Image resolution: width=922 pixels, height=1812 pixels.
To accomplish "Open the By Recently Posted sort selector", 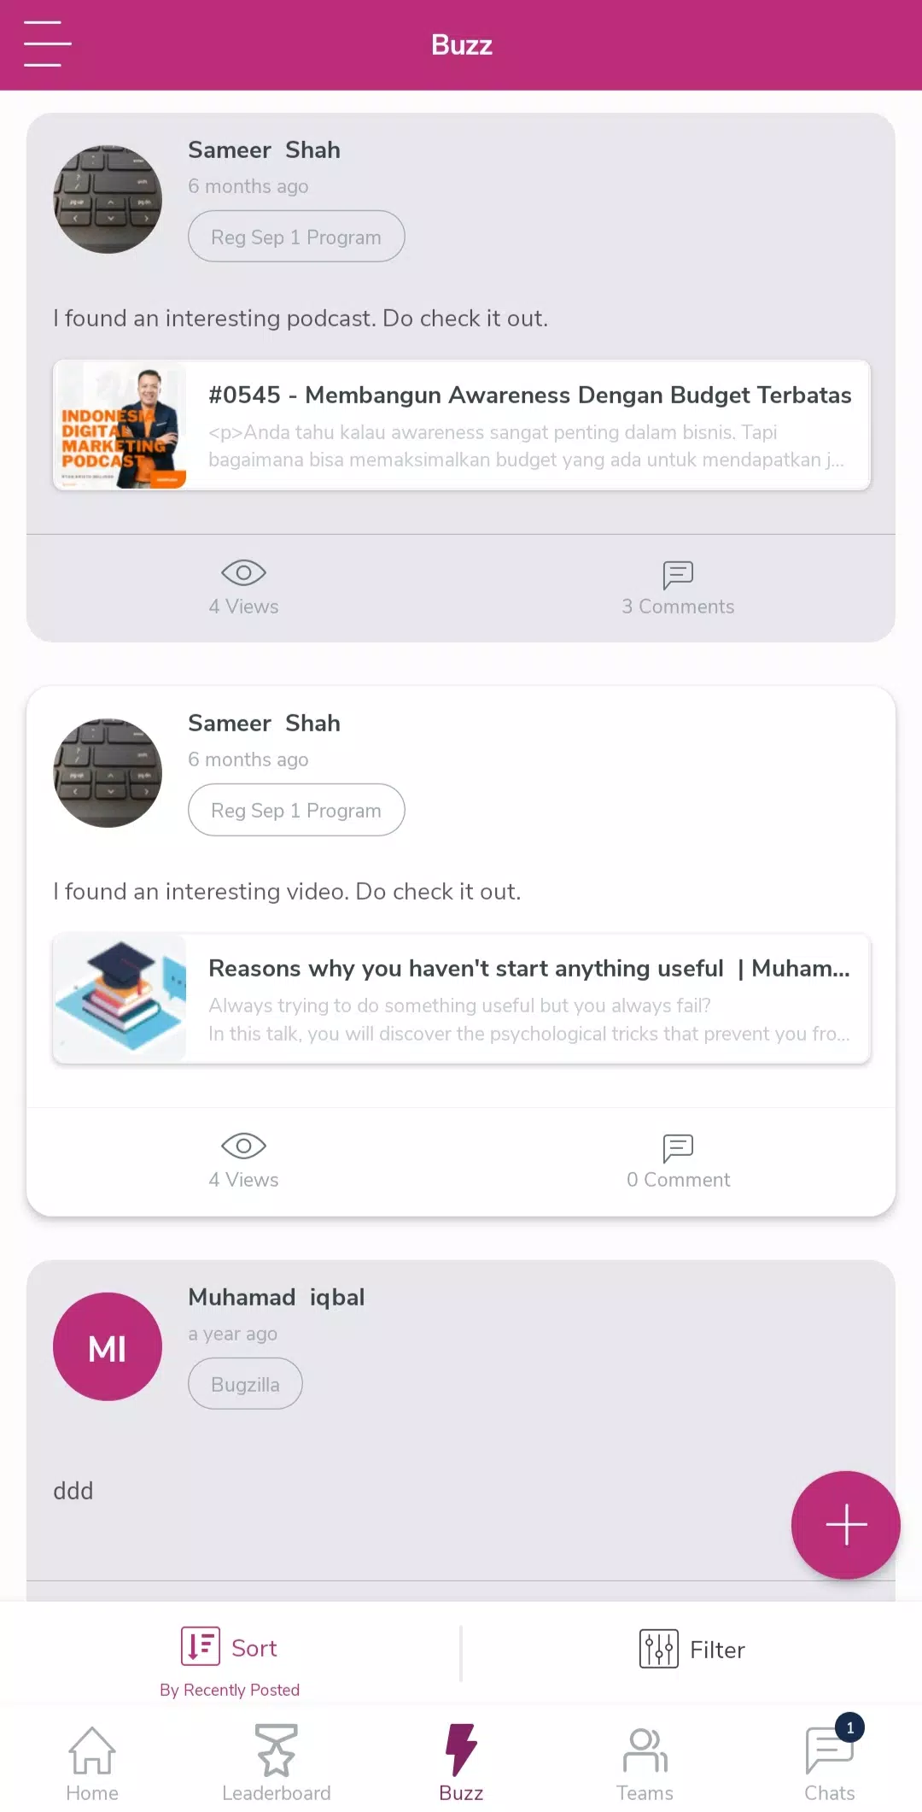I will point(230,1690).
